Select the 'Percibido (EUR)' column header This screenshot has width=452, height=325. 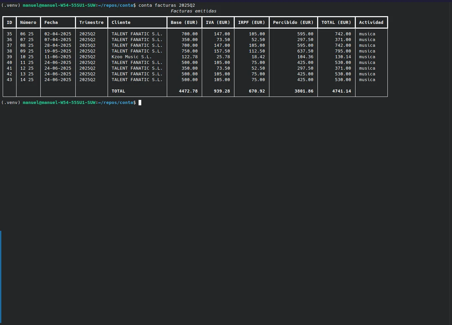tap(293, 23)
